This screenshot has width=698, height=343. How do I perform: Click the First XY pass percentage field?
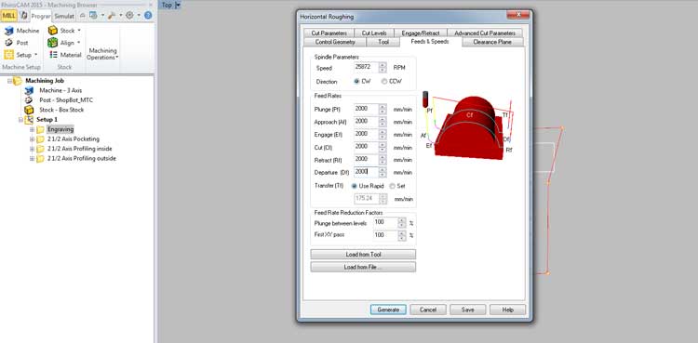(x=385, y=235)
